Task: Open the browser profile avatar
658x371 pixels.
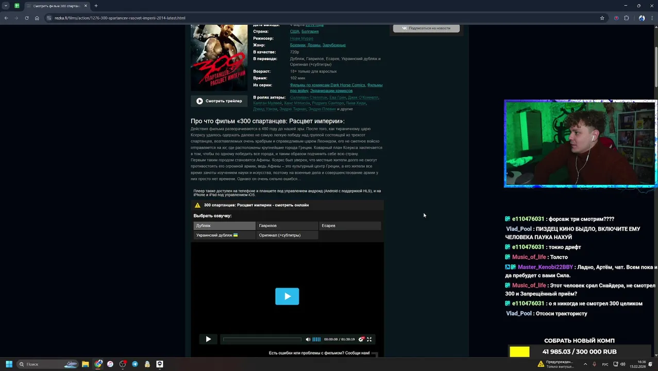Action: coord(642,18)
